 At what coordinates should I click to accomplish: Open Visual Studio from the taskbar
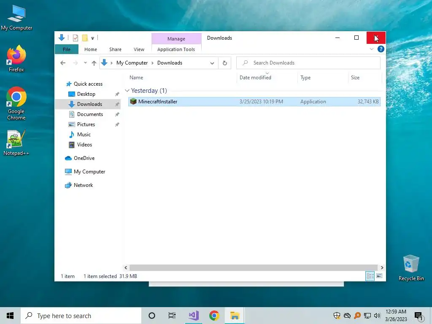(x=193, y=316)
